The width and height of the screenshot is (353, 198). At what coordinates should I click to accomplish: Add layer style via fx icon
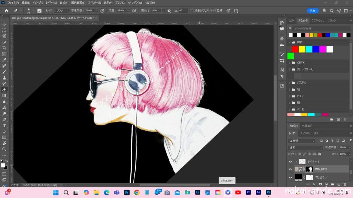(x=314, y=185)
